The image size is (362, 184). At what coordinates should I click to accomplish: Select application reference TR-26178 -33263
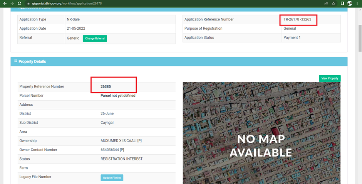coord(297,19)
